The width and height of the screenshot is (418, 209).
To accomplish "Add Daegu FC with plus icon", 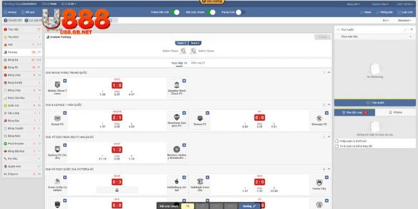I will tap(65, 113).
